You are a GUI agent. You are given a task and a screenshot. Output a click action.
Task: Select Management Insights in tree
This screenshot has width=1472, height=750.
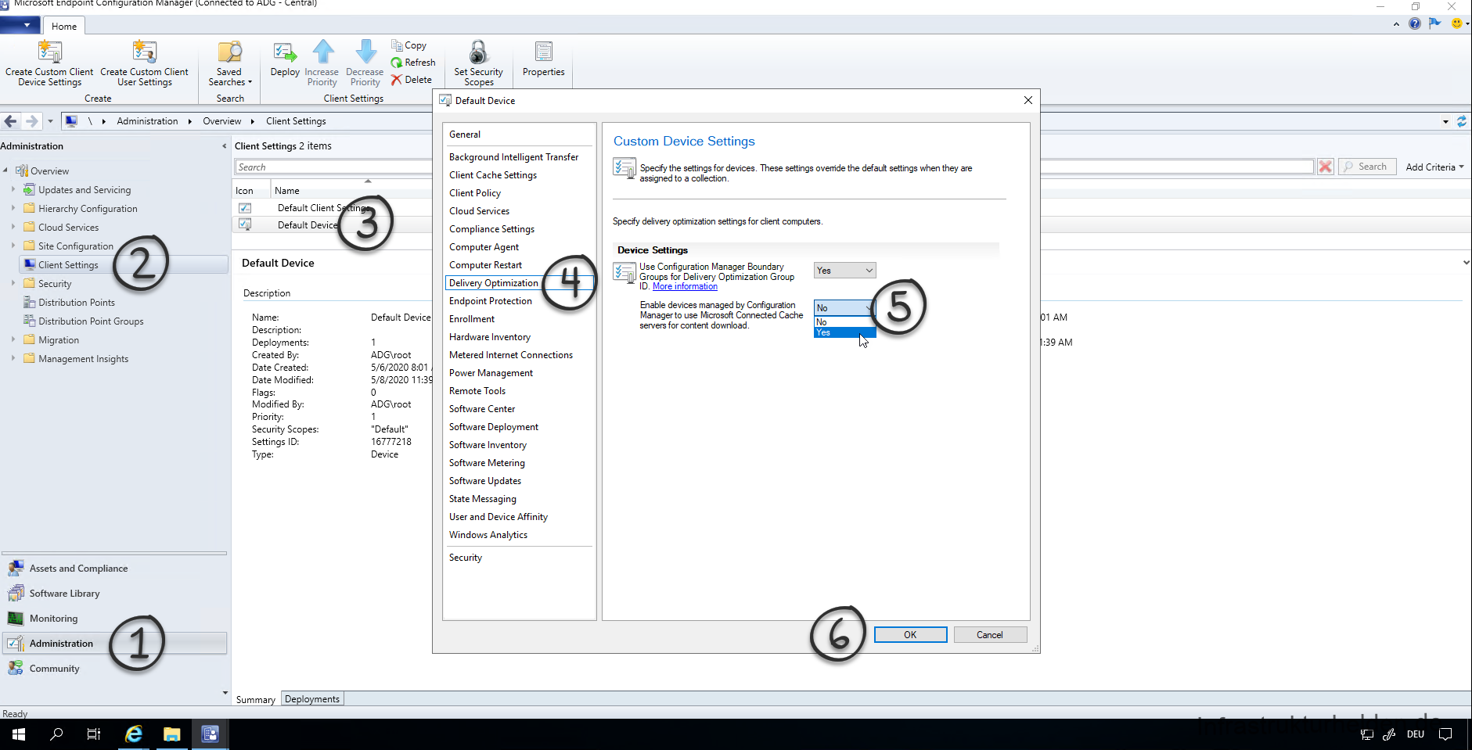(x=83, y=359)
